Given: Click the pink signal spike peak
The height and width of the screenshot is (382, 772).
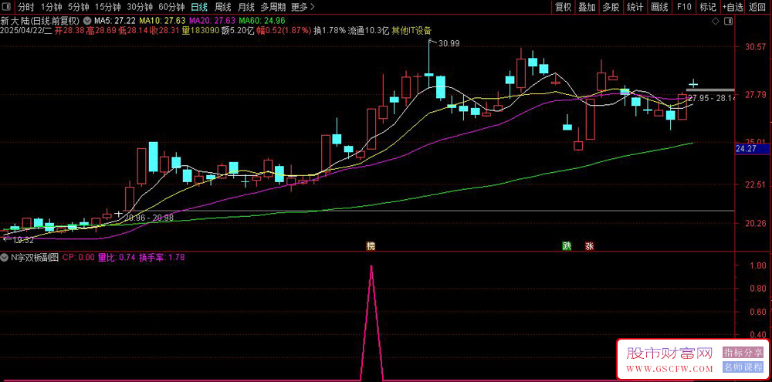Looking at the screenshot, I should tap(371, 266).
